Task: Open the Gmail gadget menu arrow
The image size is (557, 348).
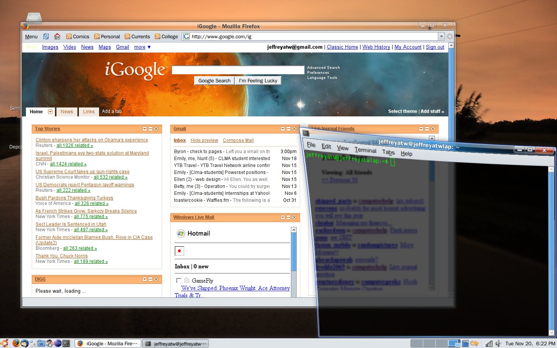Action: click(x=283, y=129)
